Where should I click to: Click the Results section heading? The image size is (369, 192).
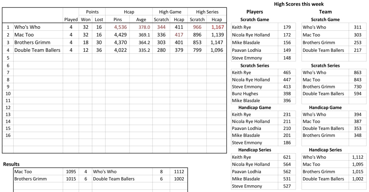pos(11,164)
